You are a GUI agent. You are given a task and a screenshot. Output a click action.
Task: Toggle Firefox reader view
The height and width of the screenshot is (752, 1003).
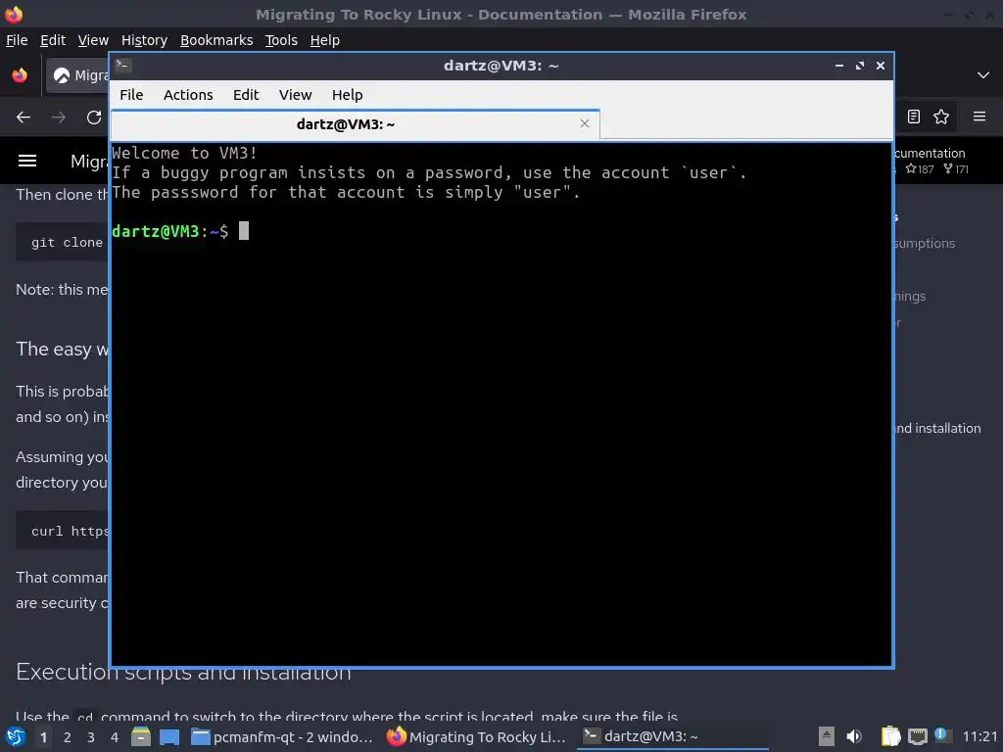pos(914,117)
